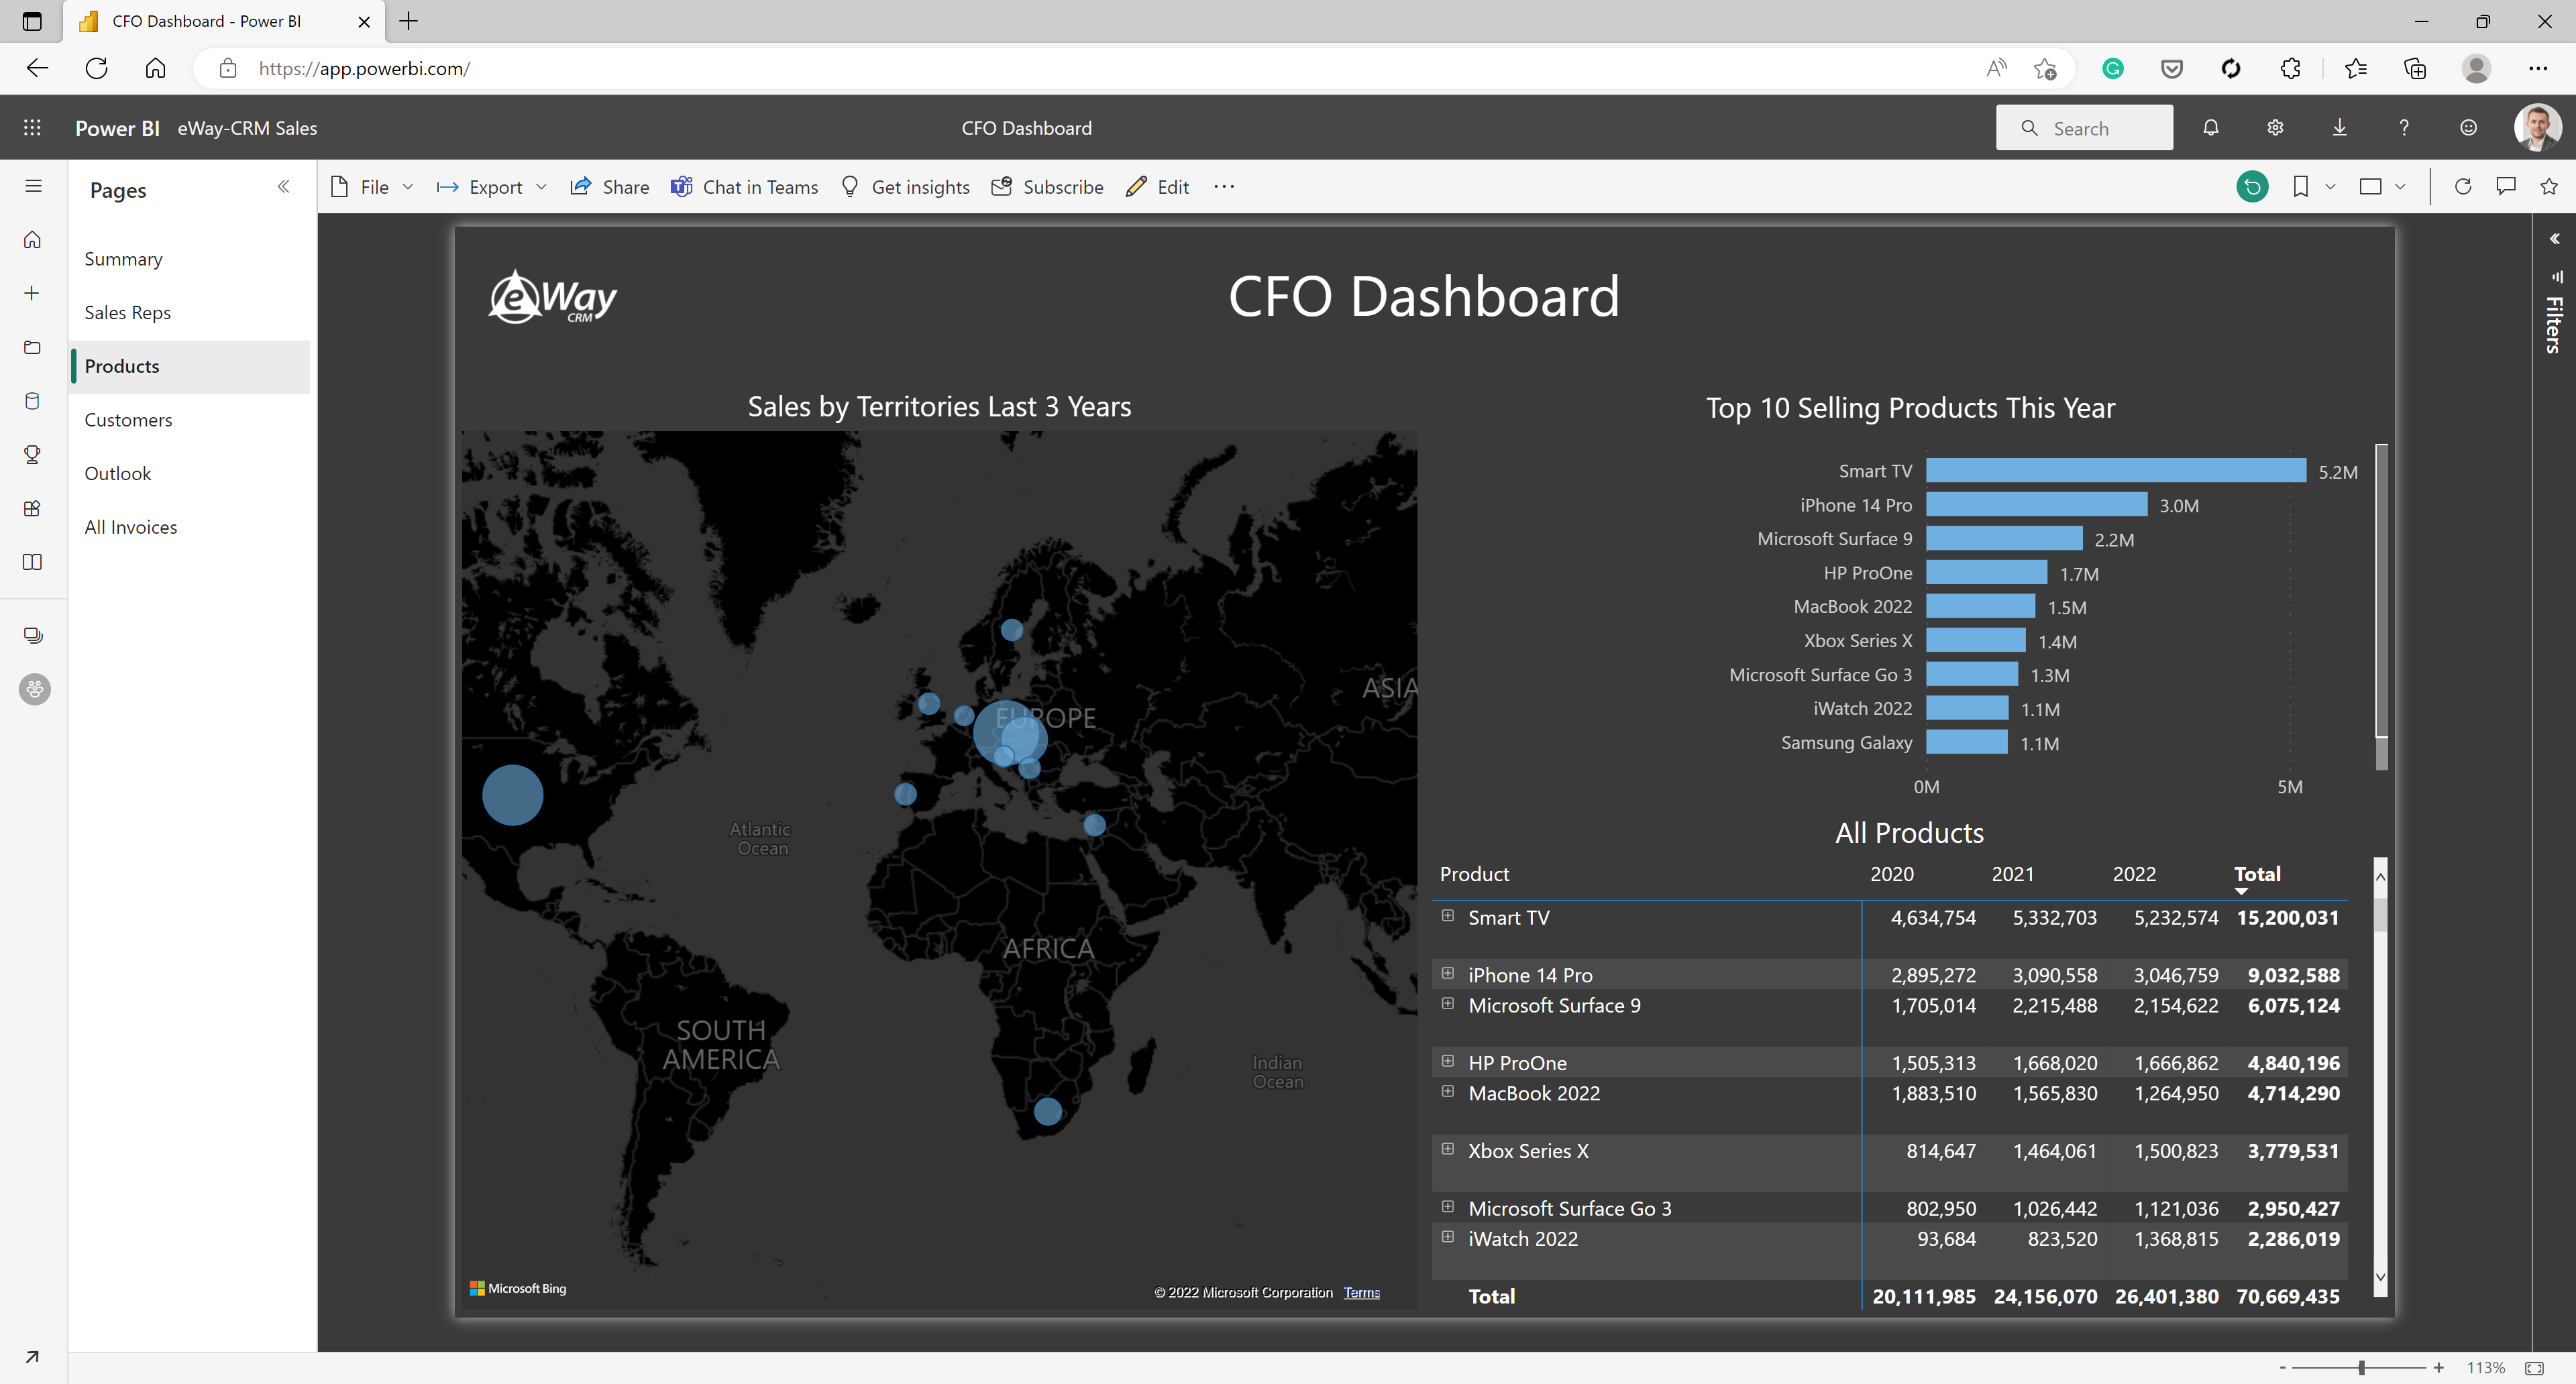The width and height of the screenshot is (2576, 1384).
Task: Click browser read aloud icon
Action: point(1997,68)
